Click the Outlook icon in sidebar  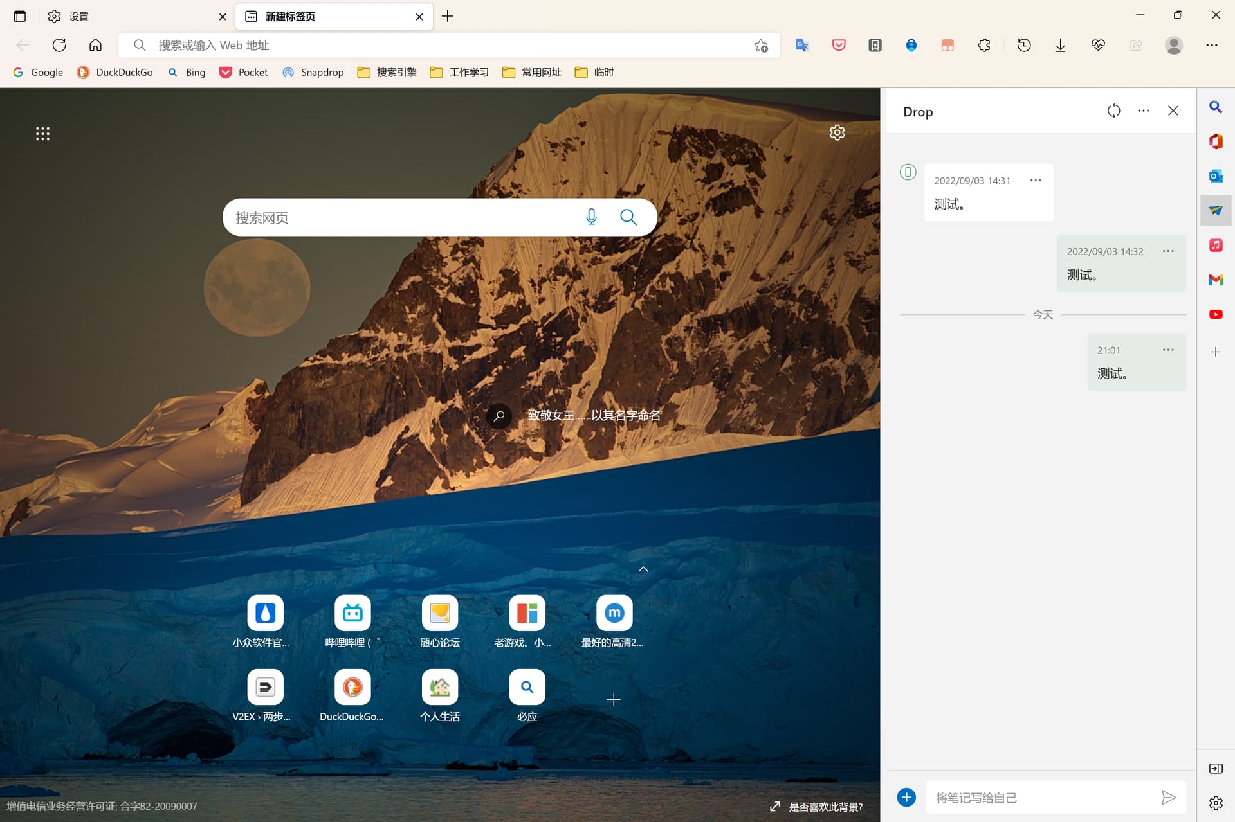click(1215, 176)
